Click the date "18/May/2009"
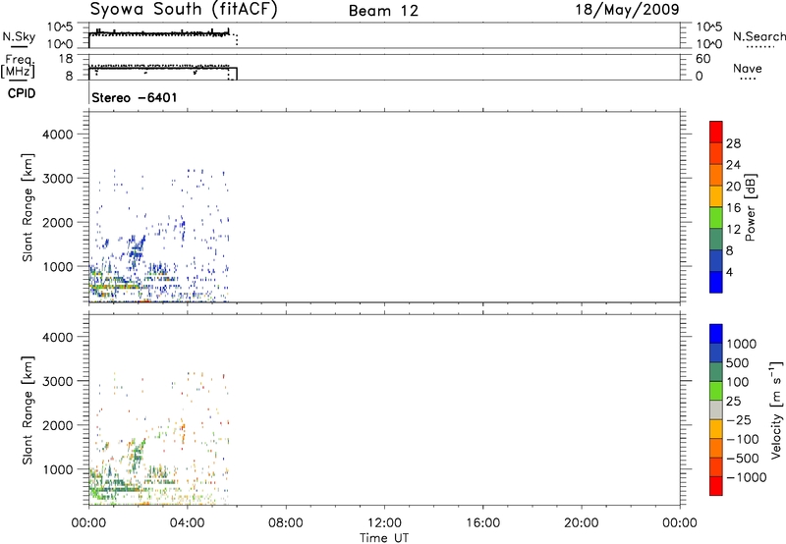Image resolution: width=786 pixels, height=544 pixels. tap(627, 9)
